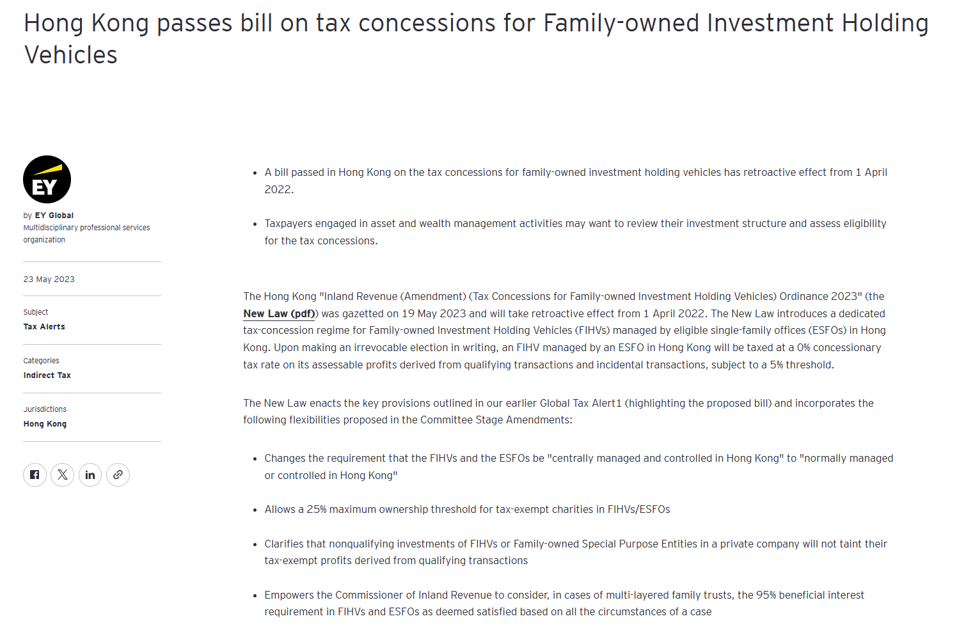Open the EY Global author page
Image resolution: width=957 pixels, height=637 pixels.
[54, 216]
